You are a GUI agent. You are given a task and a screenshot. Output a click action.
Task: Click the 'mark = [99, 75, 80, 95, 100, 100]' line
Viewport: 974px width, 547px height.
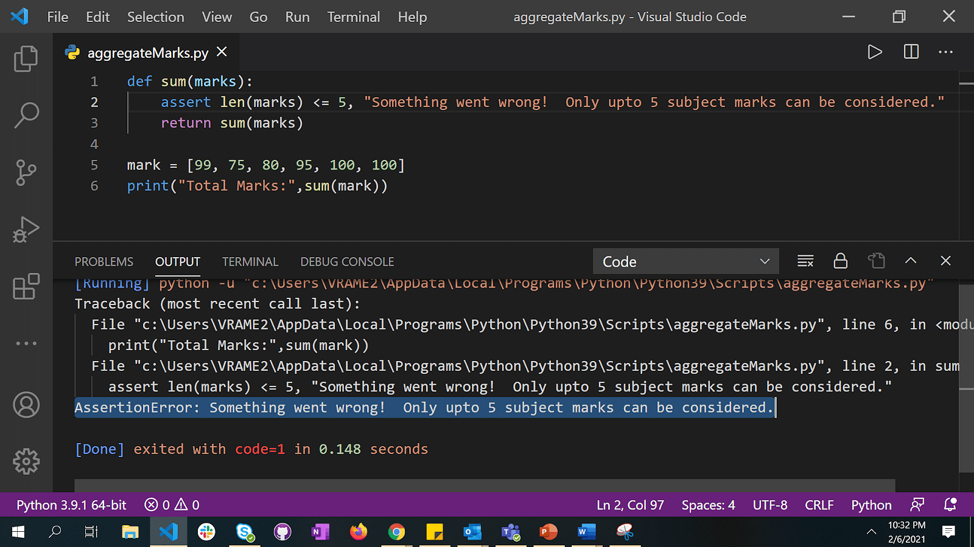click(x=266, y=165)
